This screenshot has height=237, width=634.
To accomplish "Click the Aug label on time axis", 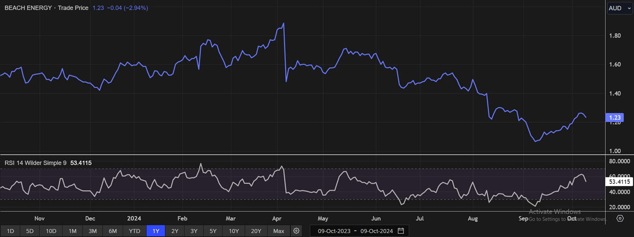I will (x=473, y=219).
